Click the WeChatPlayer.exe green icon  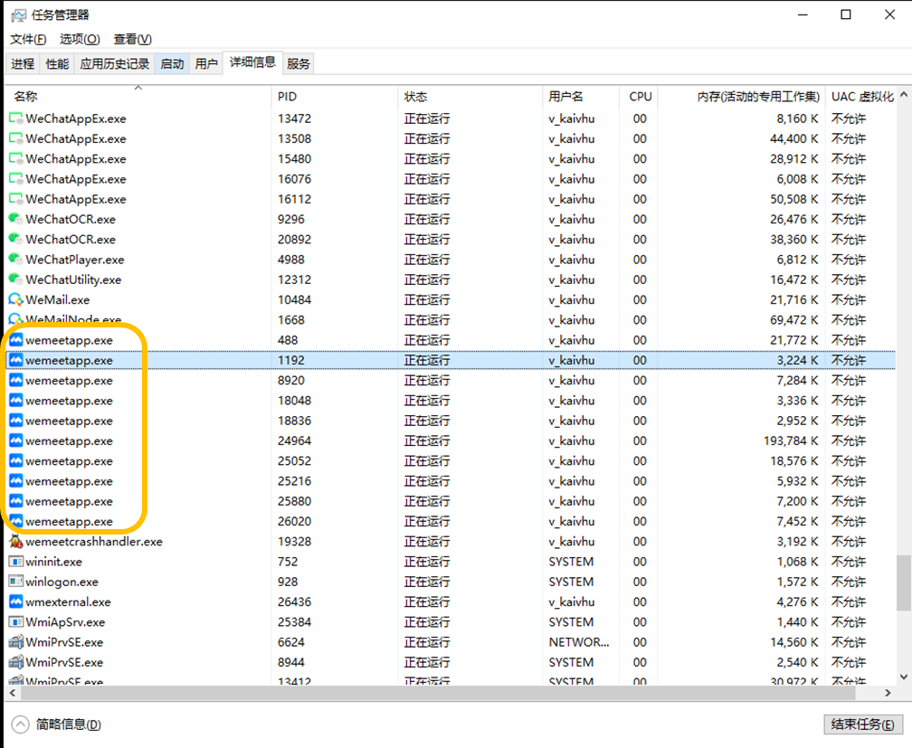(x=15, y=260)
